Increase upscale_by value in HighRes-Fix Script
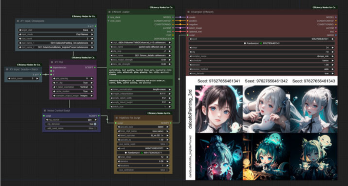Viewport: 348px width, 186px height. [168, 140]
